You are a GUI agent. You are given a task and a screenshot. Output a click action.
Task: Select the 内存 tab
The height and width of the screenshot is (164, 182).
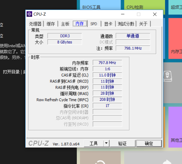pos(80,24)
